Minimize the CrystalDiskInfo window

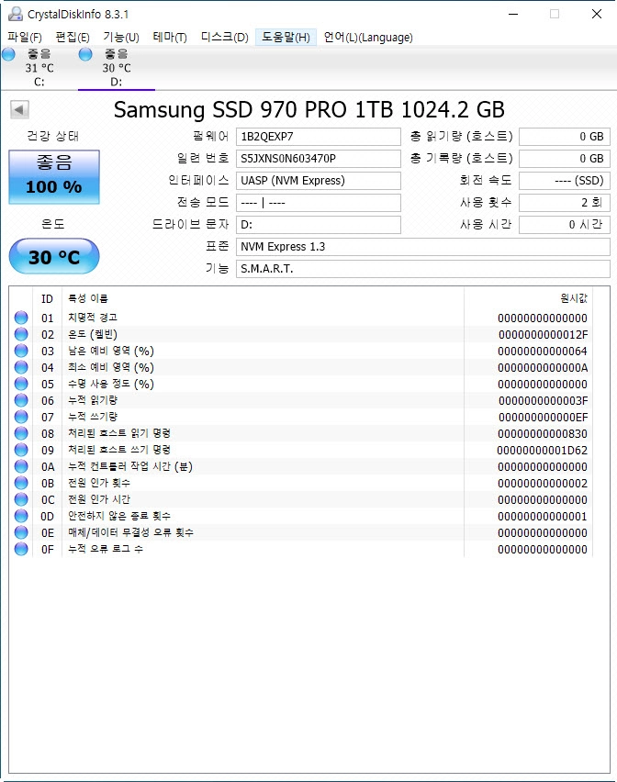point(513,14)
